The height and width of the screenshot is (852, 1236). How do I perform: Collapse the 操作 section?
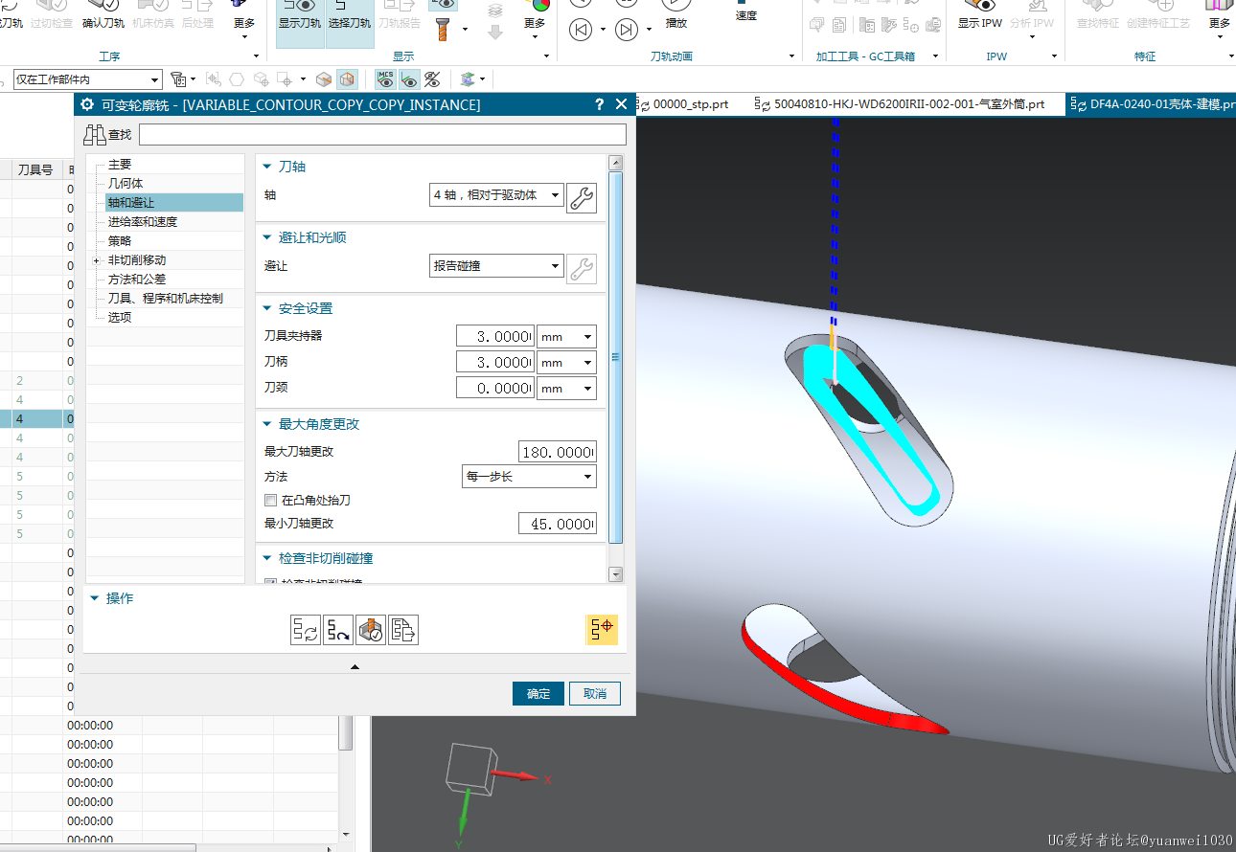tap(95, 598)
